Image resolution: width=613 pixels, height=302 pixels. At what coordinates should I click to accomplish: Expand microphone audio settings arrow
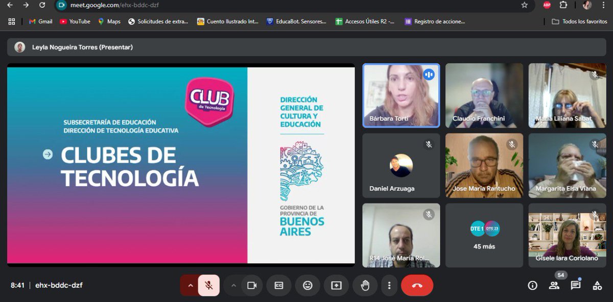click(190, 285)
